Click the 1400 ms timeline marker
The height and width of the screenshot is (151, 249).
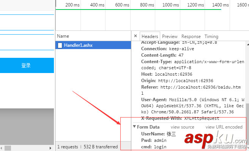coord(221,5)
